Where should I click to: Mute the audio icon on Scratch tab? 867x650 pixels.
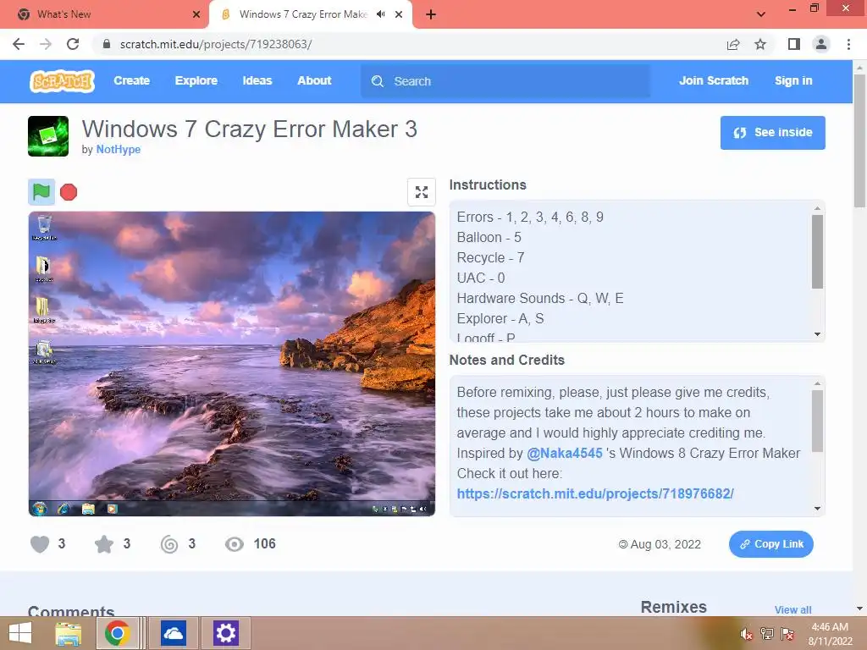tap(380, 14)
